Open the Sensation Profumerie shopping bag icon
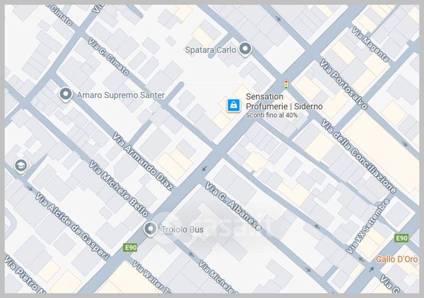 [234, 105]
